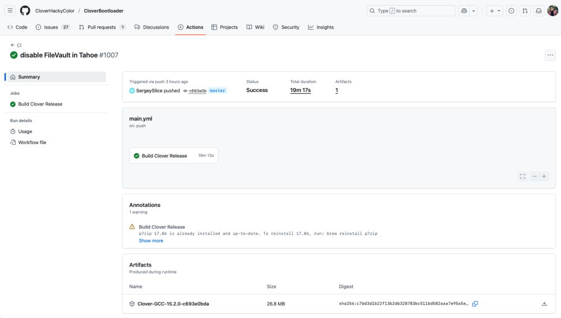Viewport: 561px width, 318px height.
Task: Go back to CI workflow link
Action: click(x=16, y=45)
